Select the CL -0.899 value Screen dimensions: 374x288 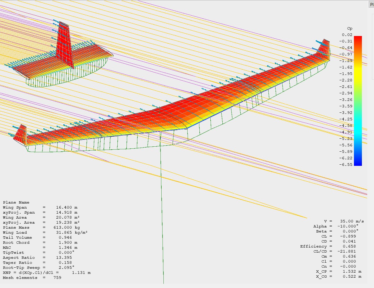point(348,236)
